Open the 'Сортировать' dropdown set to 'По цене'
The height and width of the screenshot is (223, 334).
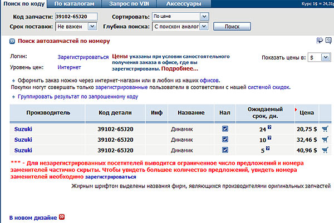pos(180,17)
